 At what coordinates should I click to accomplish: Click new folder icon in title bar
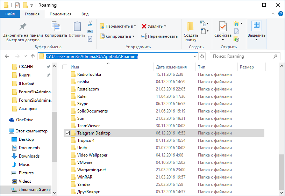25,5
